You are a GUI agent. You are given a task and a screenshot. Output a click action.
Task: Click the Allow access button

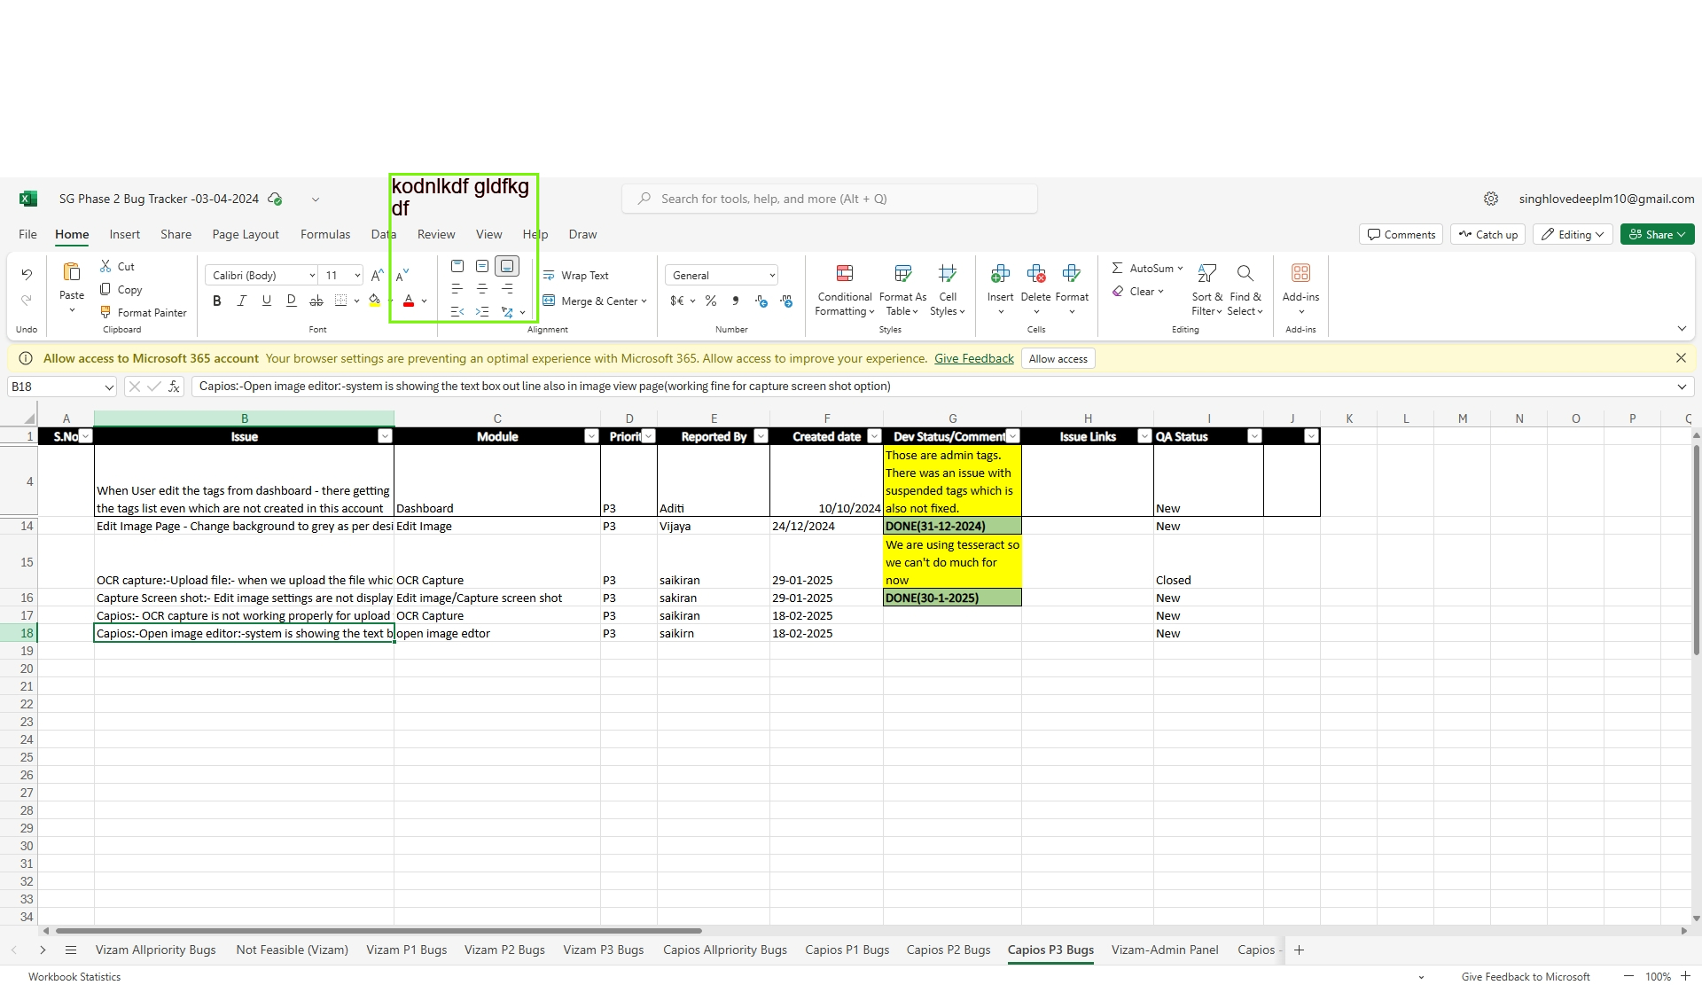tap(1058, 358)
